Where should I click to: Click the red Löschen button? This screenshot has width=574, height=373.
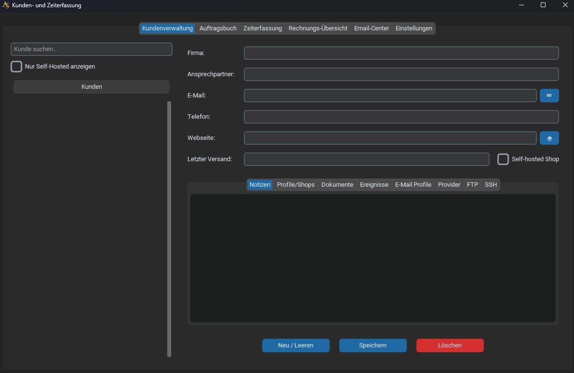pos(450,345)
